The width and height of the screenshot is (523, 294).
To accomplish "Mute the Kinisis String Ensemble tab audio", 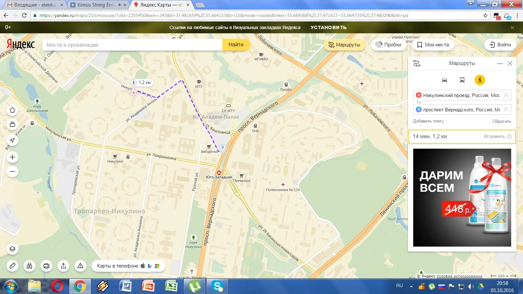I will coord(120,5).
